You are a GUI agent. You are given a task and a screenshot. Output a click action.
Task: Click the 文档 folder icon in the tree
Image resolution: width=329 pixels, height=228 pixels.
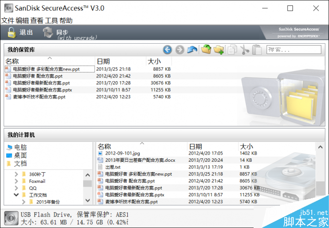coord(9,163)
